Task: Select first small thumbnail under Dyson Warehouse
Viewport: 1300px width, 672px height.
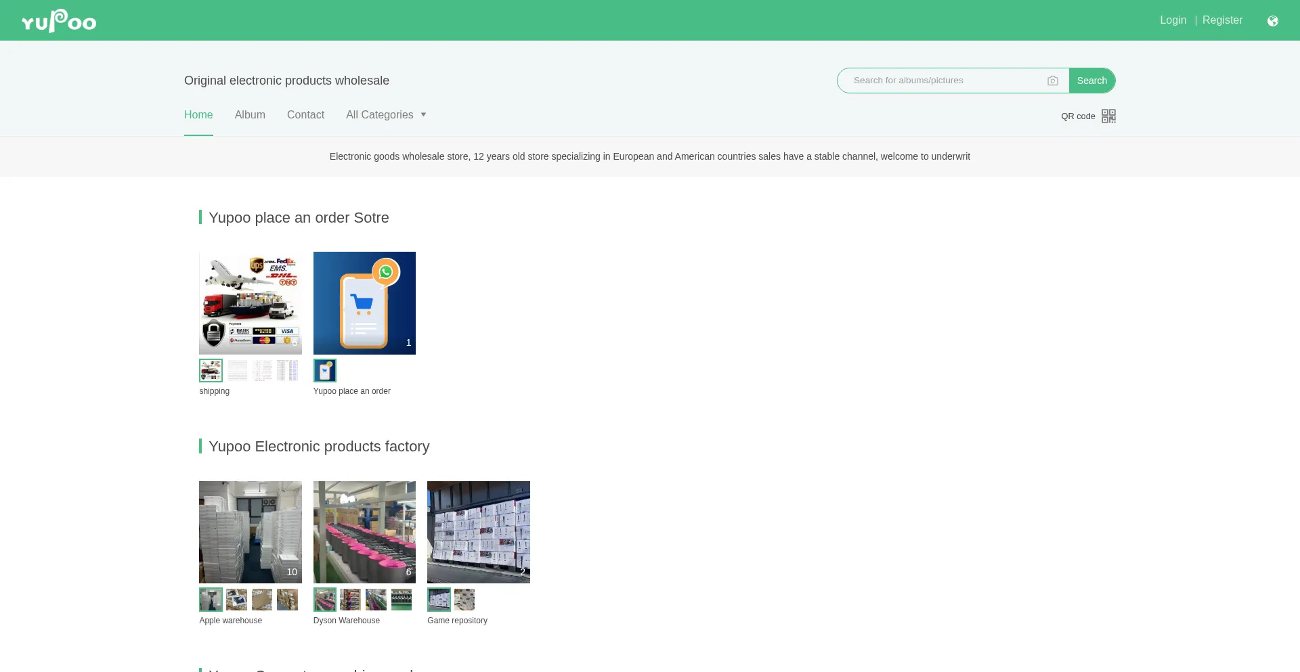Action: point(325,600)
